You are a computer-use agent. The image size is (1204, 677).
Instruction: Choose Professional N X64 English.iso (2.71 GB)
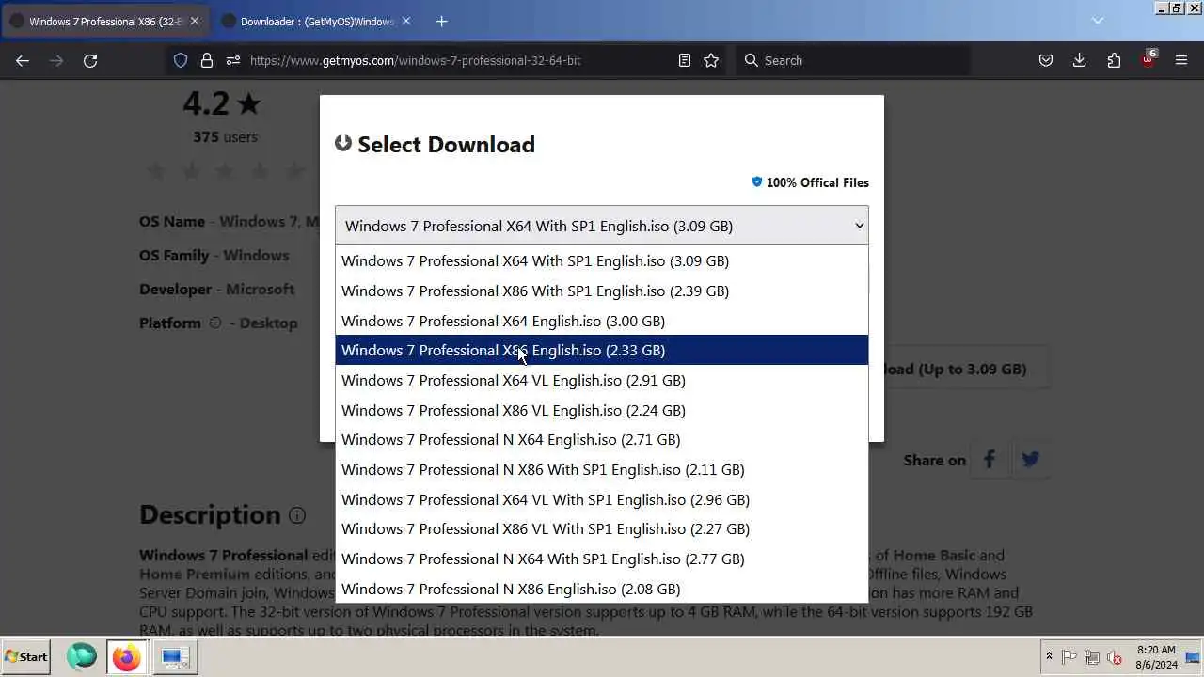(602, 439)
